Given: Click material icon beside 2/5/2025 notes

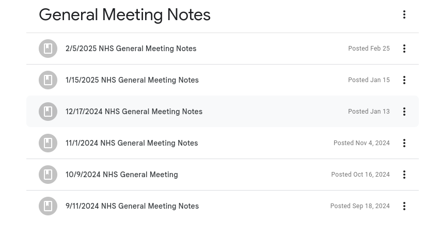Looking at the screenshot, I should click(48, 49).
